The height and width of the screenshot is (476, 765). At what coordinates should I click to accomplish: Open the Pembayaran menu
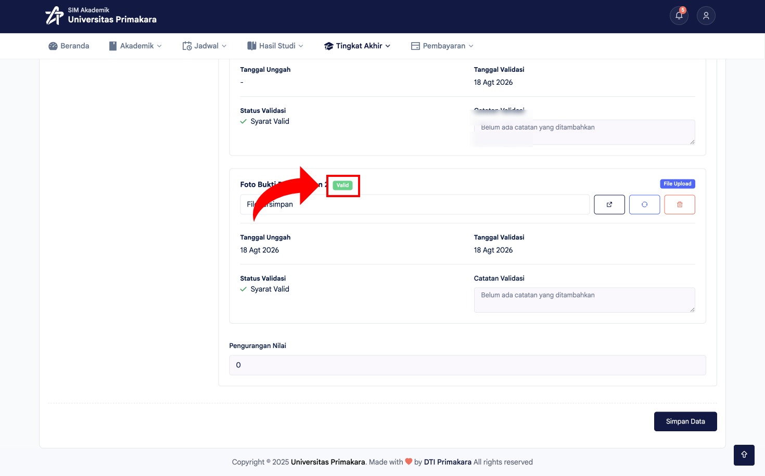click(x=442, y=46)
